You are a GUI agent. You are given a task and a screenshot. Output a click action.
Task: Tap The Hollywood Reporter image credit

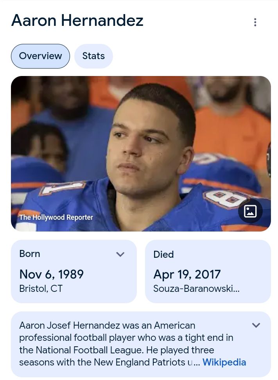click(56, 217)
